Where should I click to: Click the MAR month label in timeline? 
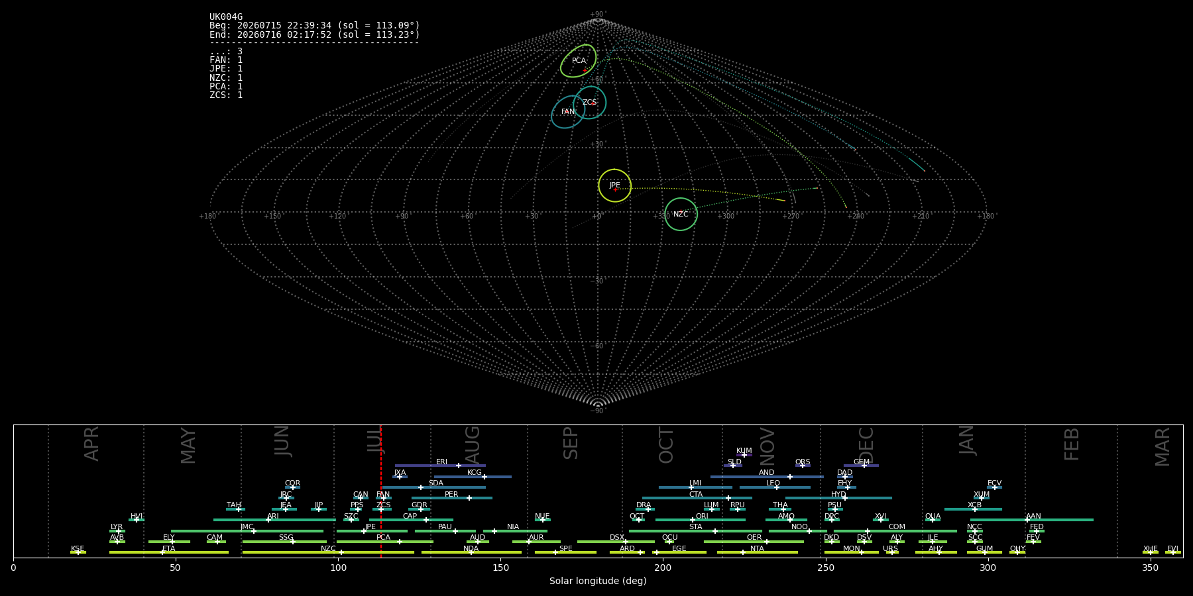pos(1163,447)
